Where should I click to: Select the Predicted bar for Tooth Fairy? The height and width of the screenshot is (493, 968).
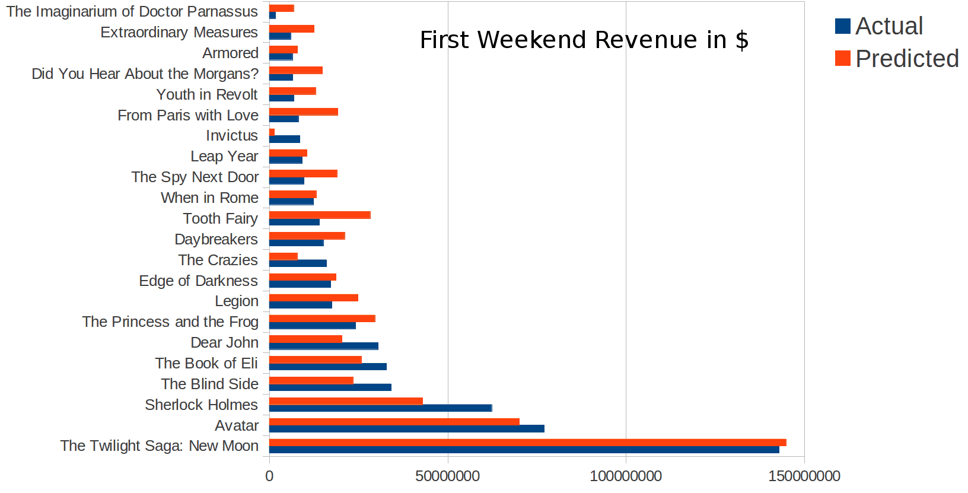(x=320, y=215)
